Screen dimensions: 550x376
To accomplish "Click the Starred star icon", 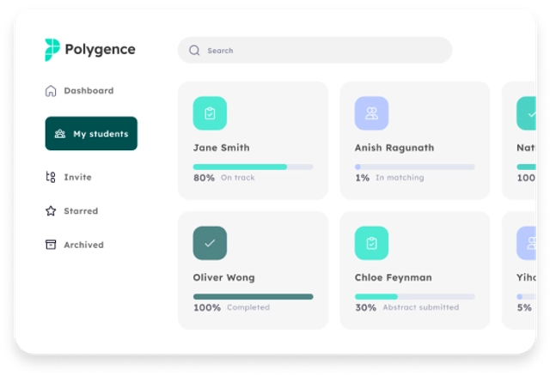I will (51, 211).
